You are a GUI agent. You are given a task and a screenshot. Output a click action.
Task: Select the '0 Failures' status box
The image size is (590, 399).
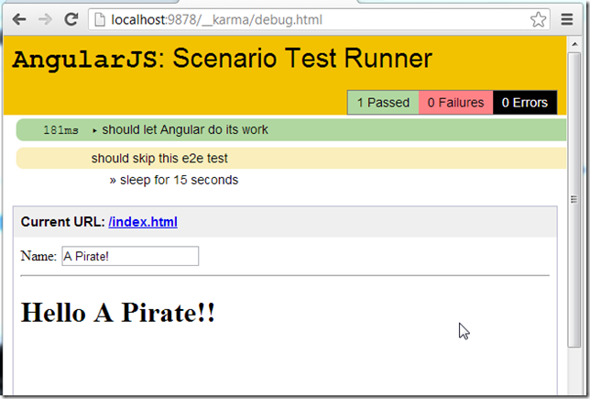(455, 102)
